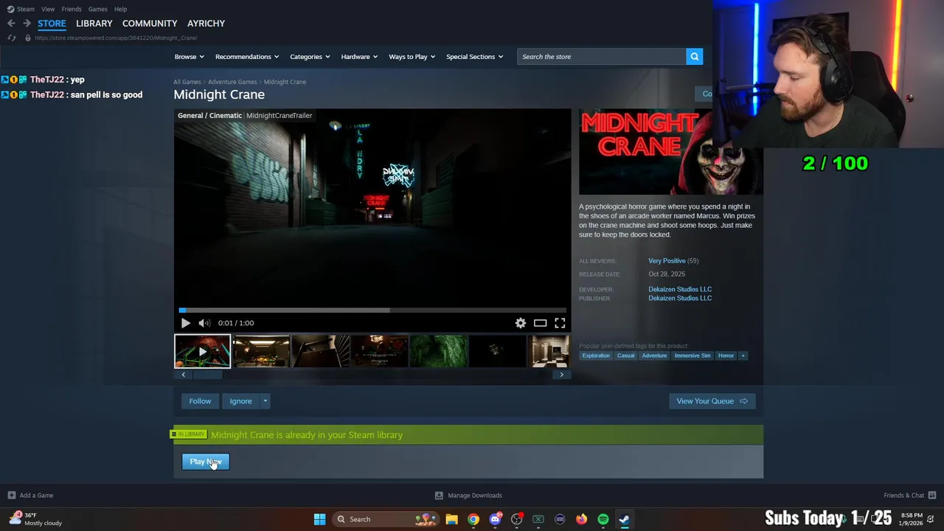Go forward with the Steam forward arrow

pyautogui.click(x=27, y=24)
